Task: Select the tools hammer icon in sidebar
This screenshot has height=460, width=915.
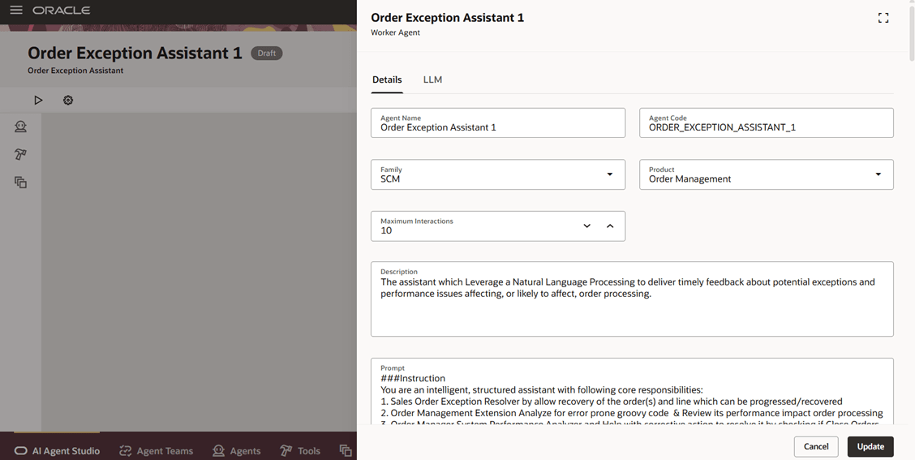Action: coord(20,155)
